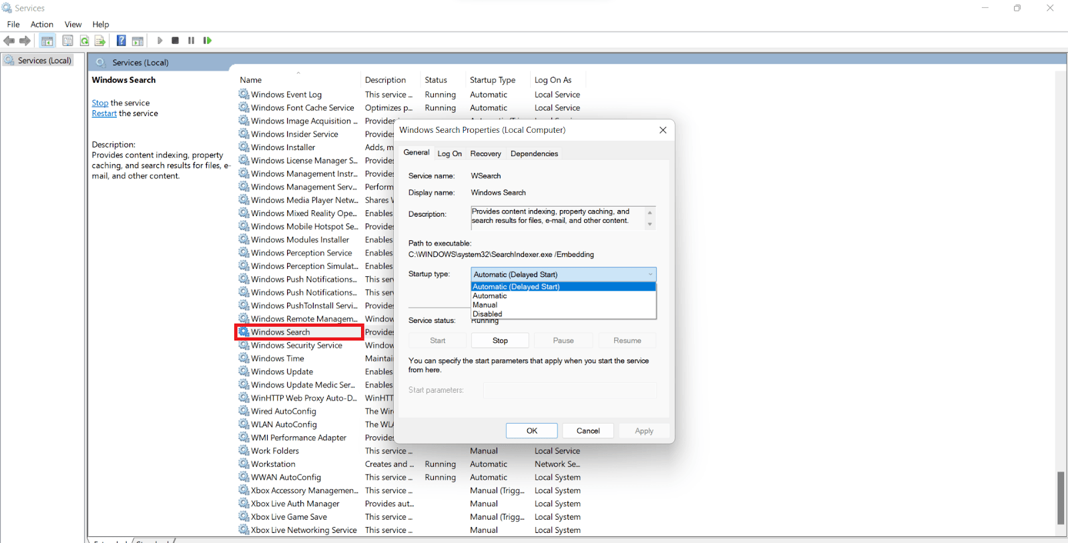Click the Restart the service link
This screenshot has height=543, width=1068.
click(104, 113)
